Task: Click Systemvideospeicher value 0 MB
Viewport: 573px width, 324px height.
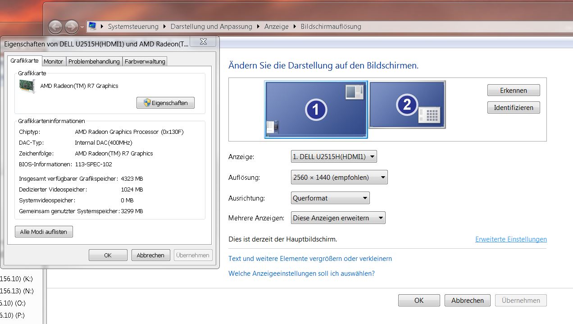Action: [x=127, y=200]
